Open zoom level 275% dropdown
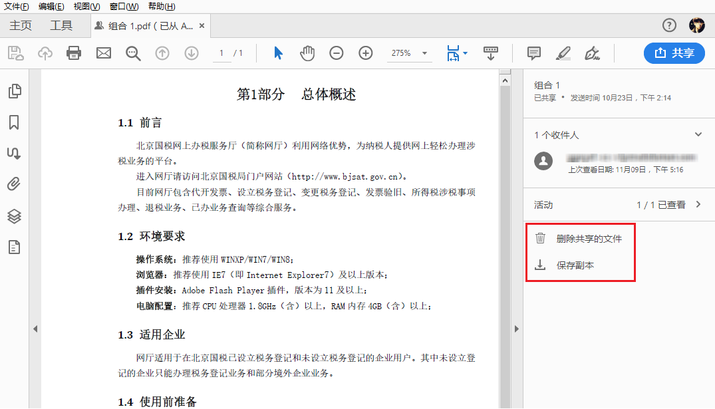This screenshot has width=715, height=409. [424, 53]
